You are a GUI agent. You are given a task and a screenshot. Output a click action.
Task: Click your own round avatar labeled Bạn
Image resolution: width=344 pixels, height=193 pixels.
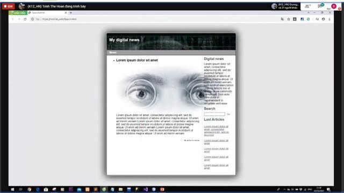coord(334,6)
